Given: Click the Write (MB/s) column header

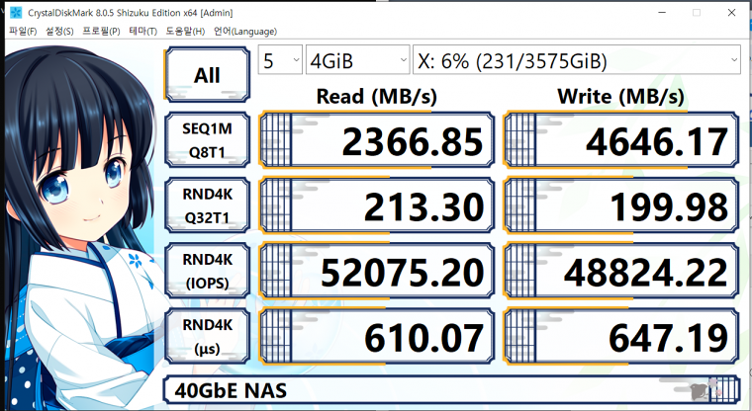Looking at the screenshot, I should (620, 97).
